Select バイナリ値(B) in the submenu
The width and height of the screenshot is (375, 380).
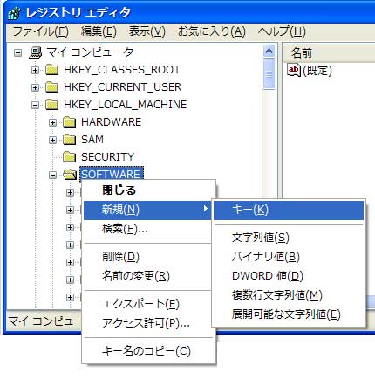click(289, 257)
